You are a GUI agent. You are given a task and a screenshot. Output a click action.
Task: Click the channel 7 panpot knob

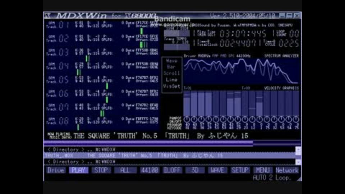pyautogui.click(x=230, y=119)
